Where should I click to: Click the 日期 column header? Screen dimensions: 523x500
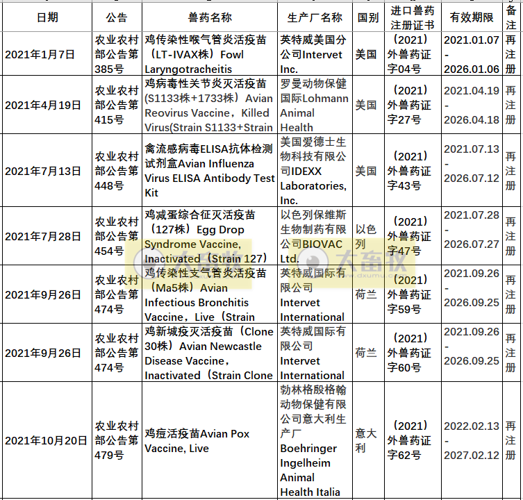[x=47, y=17]
